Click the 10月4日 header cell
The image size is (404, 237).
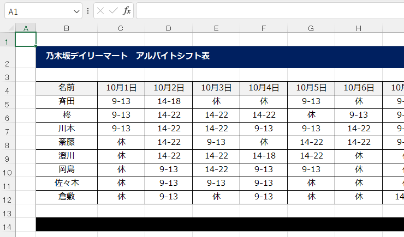pos(264,88)
